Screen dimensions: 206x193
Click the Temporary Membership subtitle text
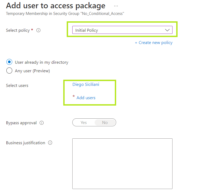[65, 14]
